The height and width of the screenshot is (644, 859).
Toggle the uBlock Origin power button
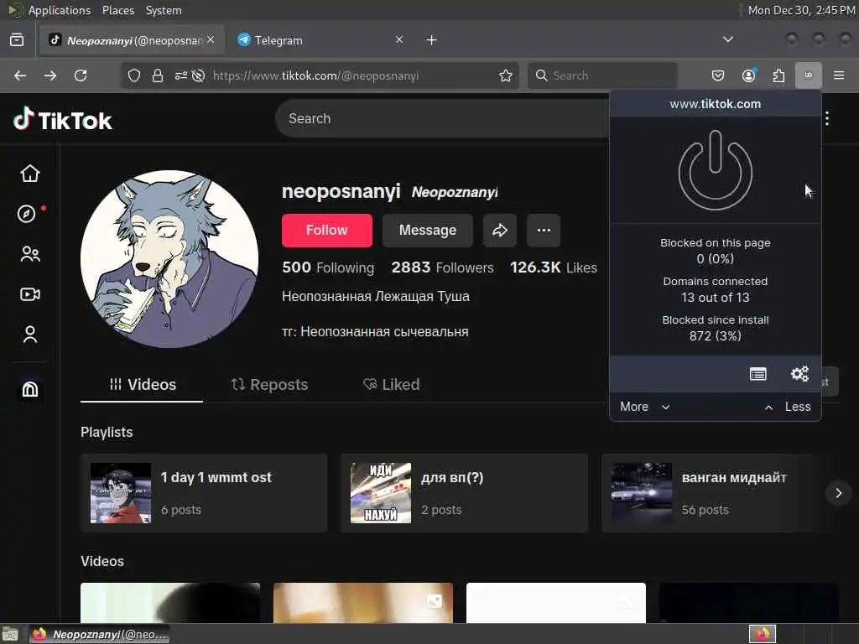715,170
